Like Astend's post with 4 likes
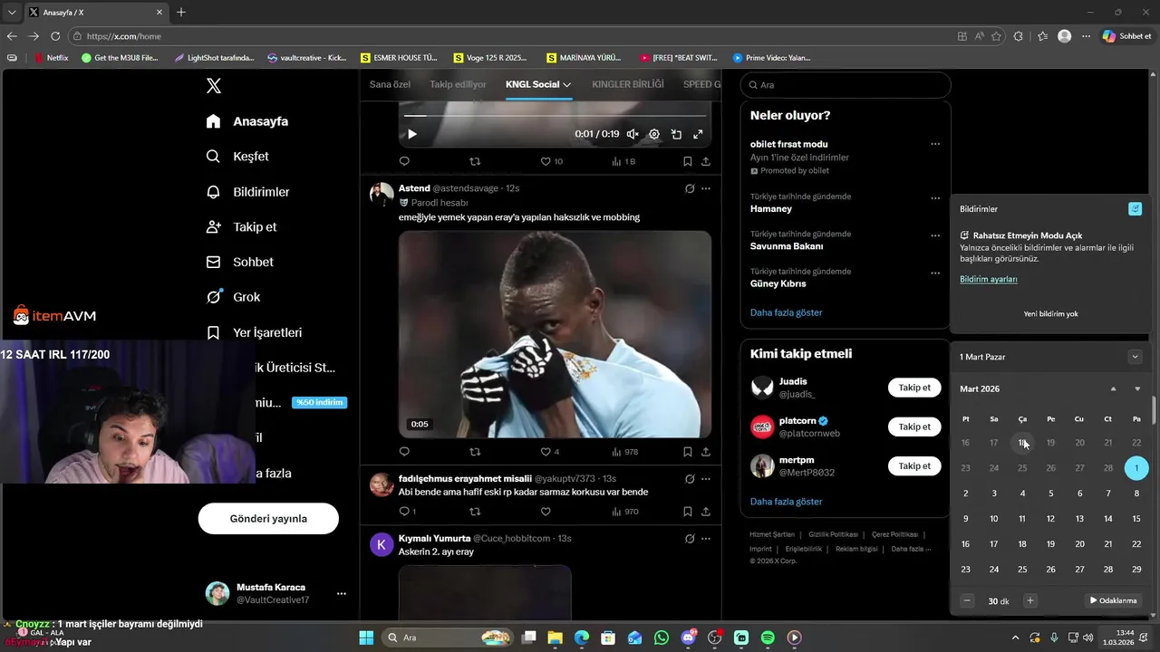The image size is (1160, 652). coord(551,452)
